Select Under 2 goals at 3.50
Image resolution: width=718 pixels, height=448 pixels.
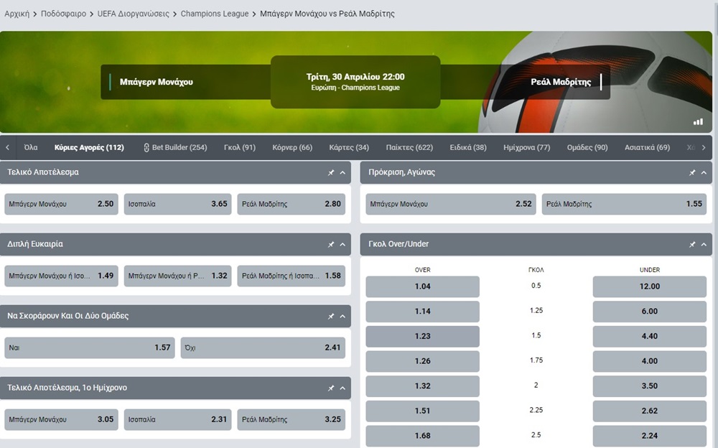click(x=649, y=386)
